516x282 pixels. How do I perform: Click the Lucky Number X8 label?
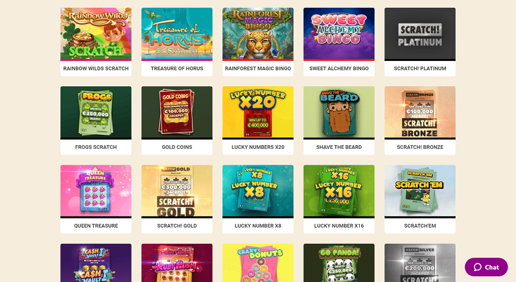[257, 226]
